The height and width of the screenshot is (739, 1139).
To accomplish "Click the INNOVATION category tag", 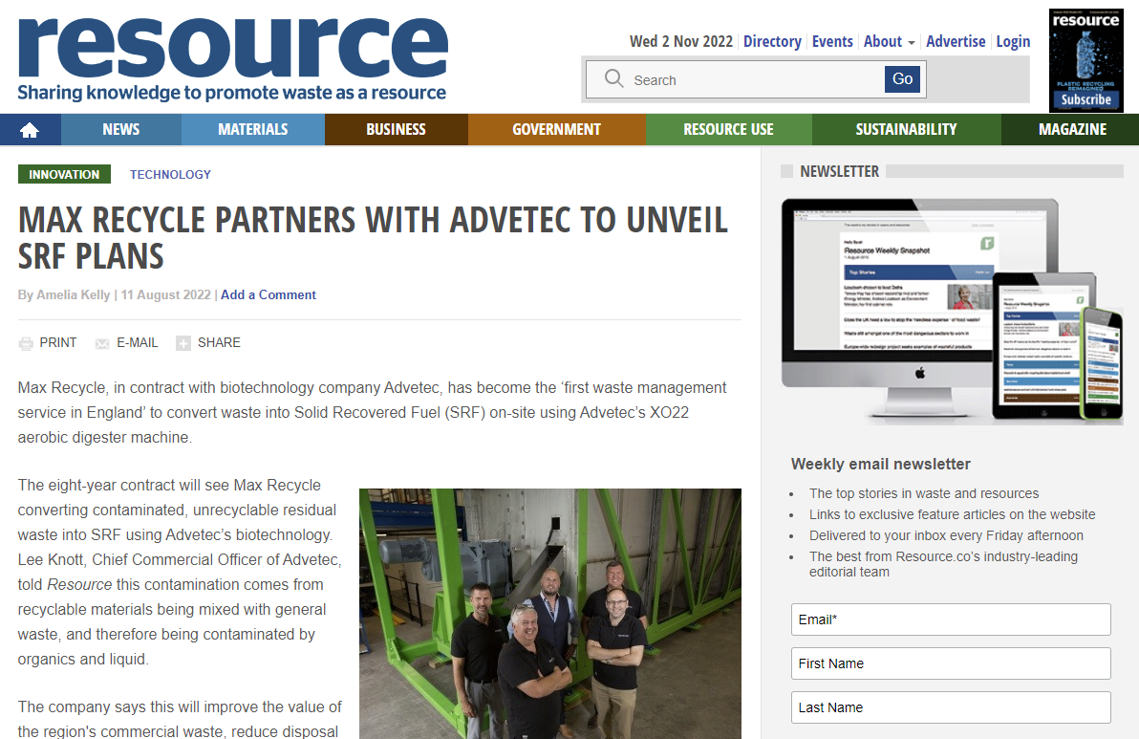I will tap(64, 174).
